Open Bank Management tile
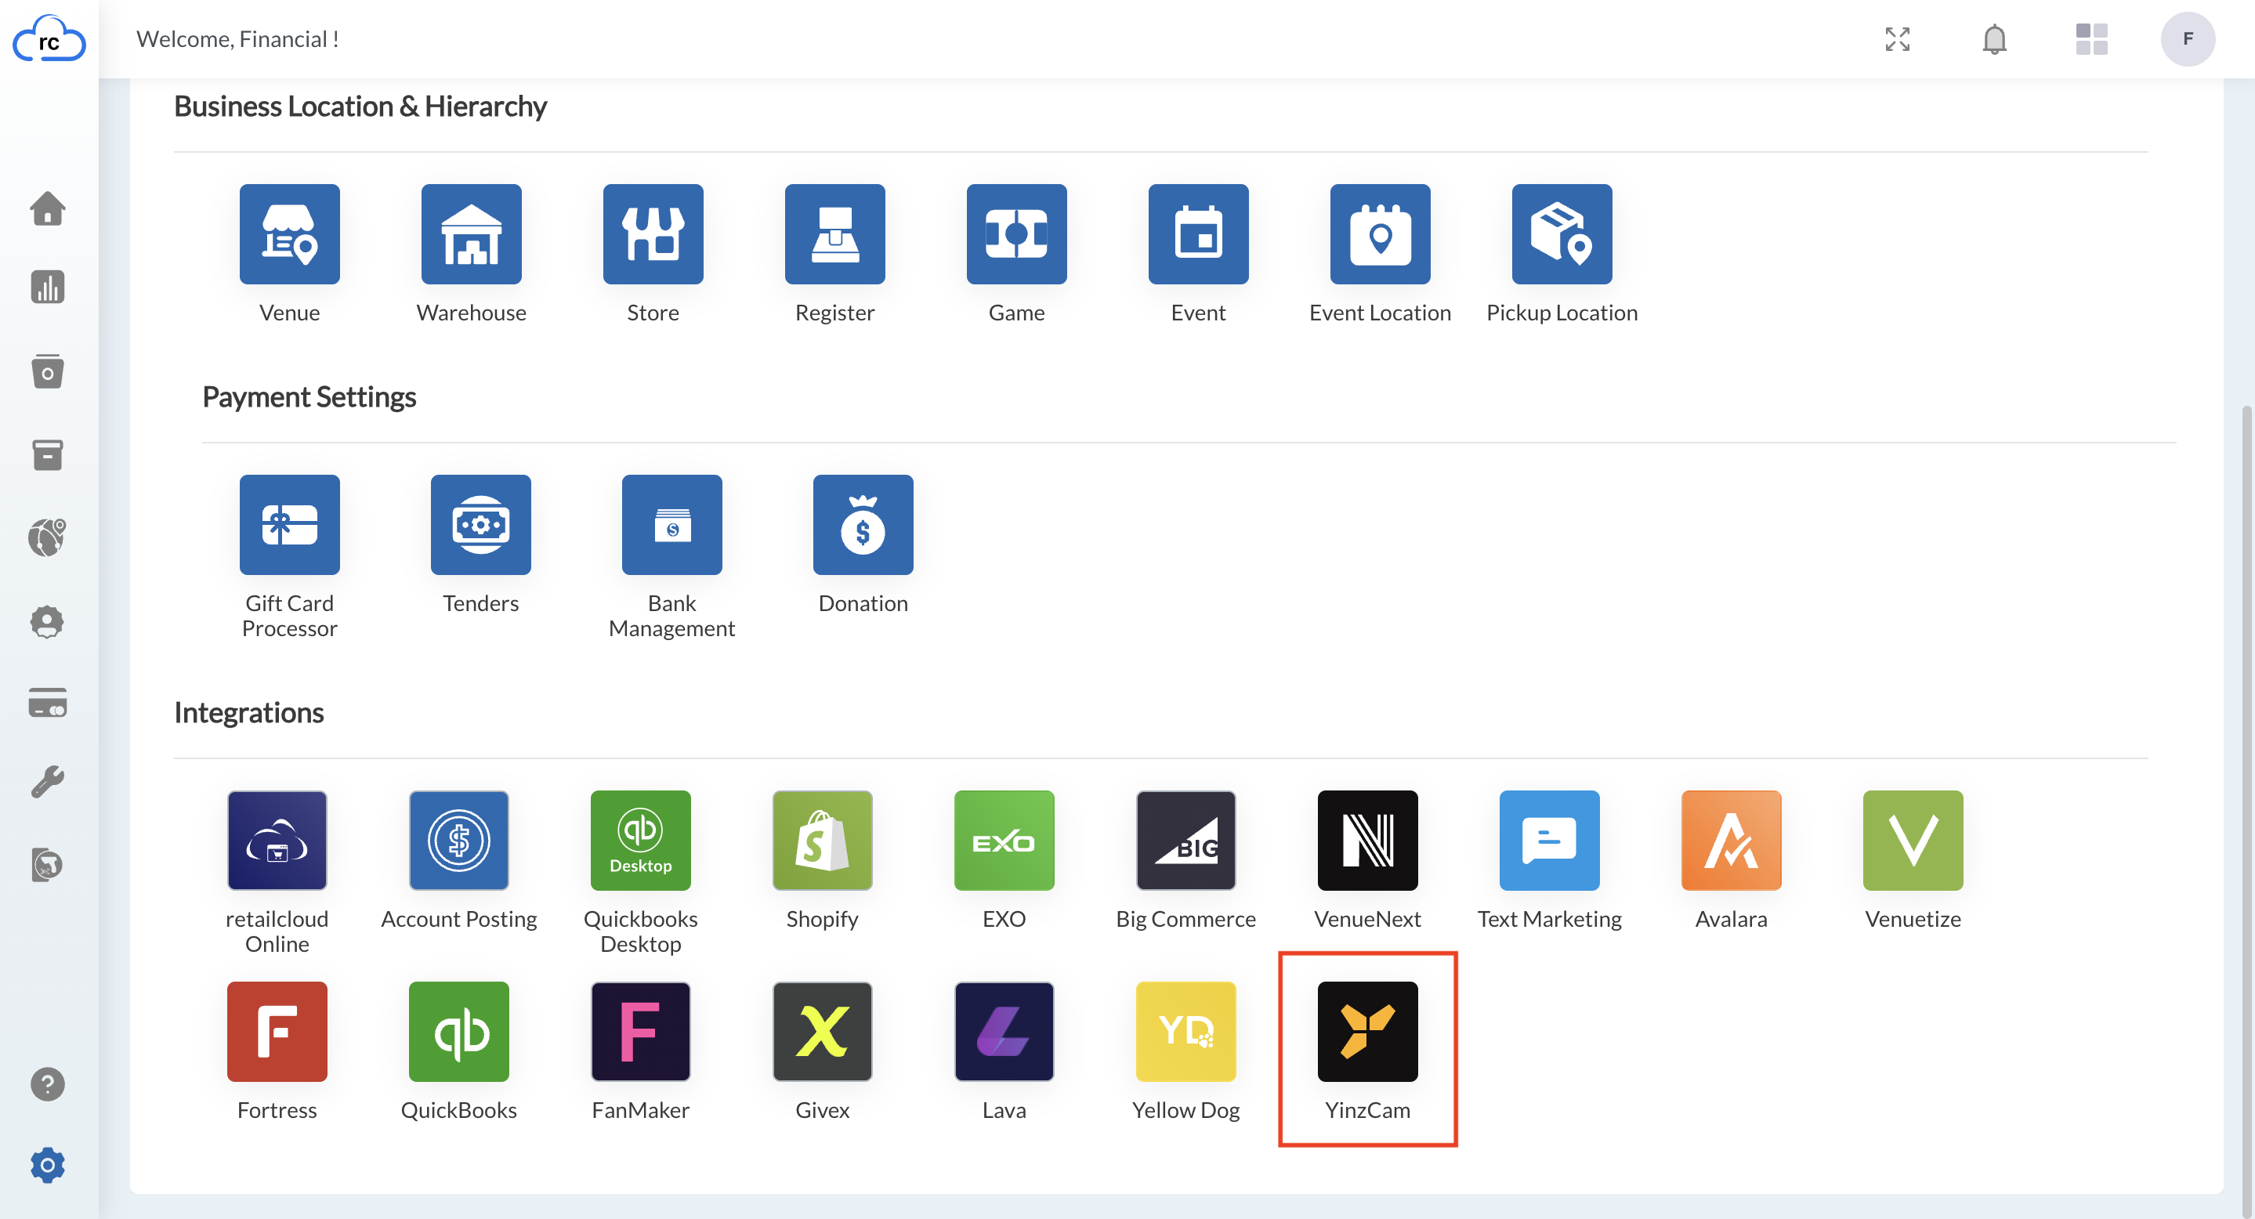2255x1219 pixels. click(672, 525)
